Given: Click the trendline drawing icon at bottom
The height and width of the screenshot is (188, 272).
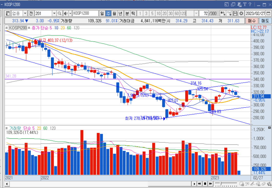Looking at the screenshot, I should (253, 184).
